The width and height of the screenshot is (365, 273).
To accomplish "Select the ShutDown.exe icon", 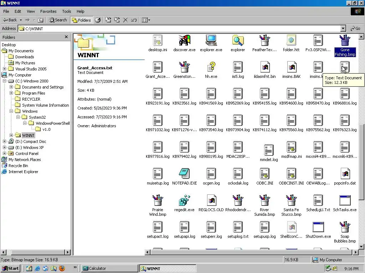I will click(x=318, y=227).
